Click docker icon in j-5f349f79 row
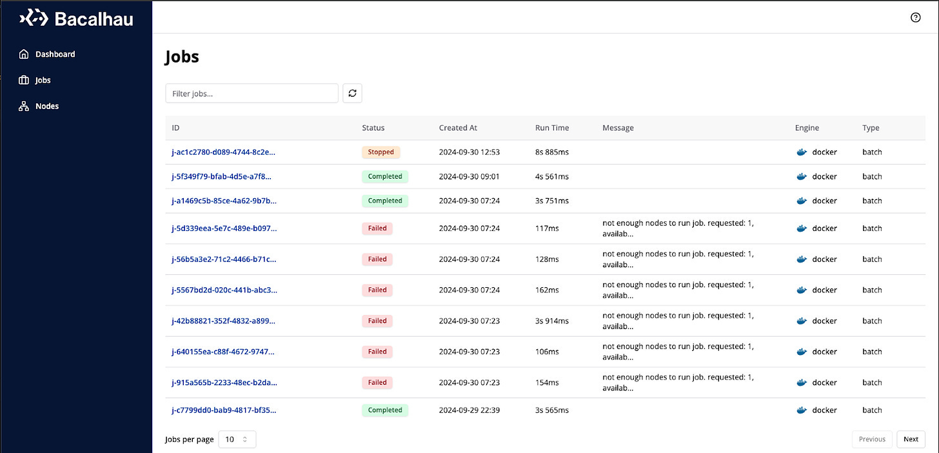The width and height of the screenshot is (939, 453). (x=802, y=176)
